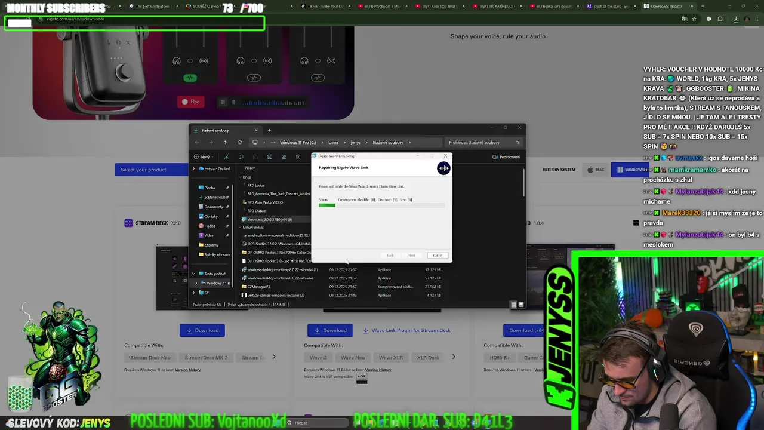The height and width of the screenshot is (430, 764).
Task: Open Stream Deck Version history link
Action: coord(187,370)
